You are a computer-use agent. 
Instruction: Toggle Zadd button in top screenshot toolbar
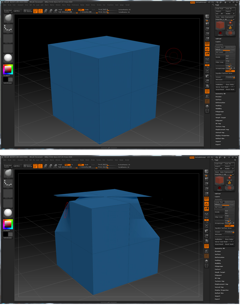click(81, 10)
